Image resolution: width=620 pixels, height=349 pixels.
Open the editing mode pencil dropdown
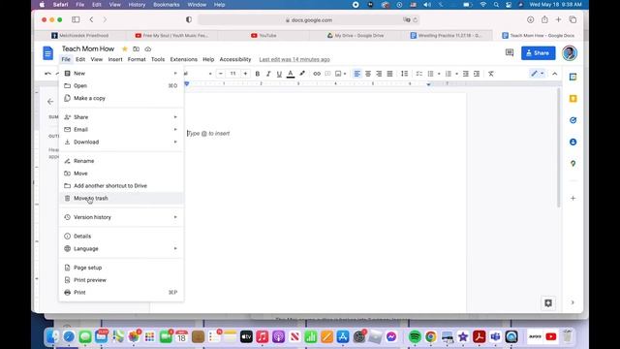point(538,74)
